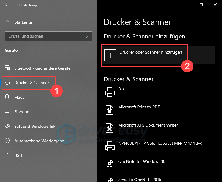Go to Startseite
The width and height of the screenshot is (222, 182).
point(48,22)
